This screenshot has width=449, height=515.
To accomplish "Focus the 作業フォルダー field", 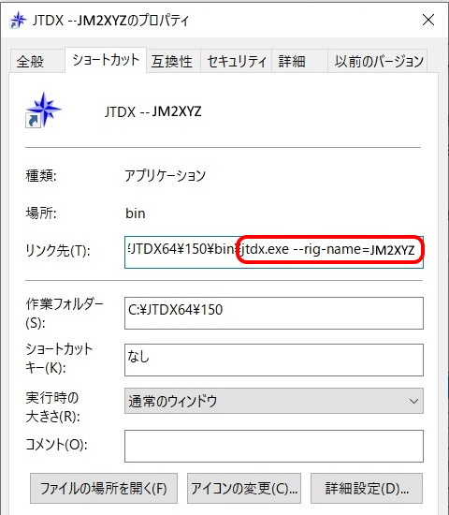I will point(274,313).
